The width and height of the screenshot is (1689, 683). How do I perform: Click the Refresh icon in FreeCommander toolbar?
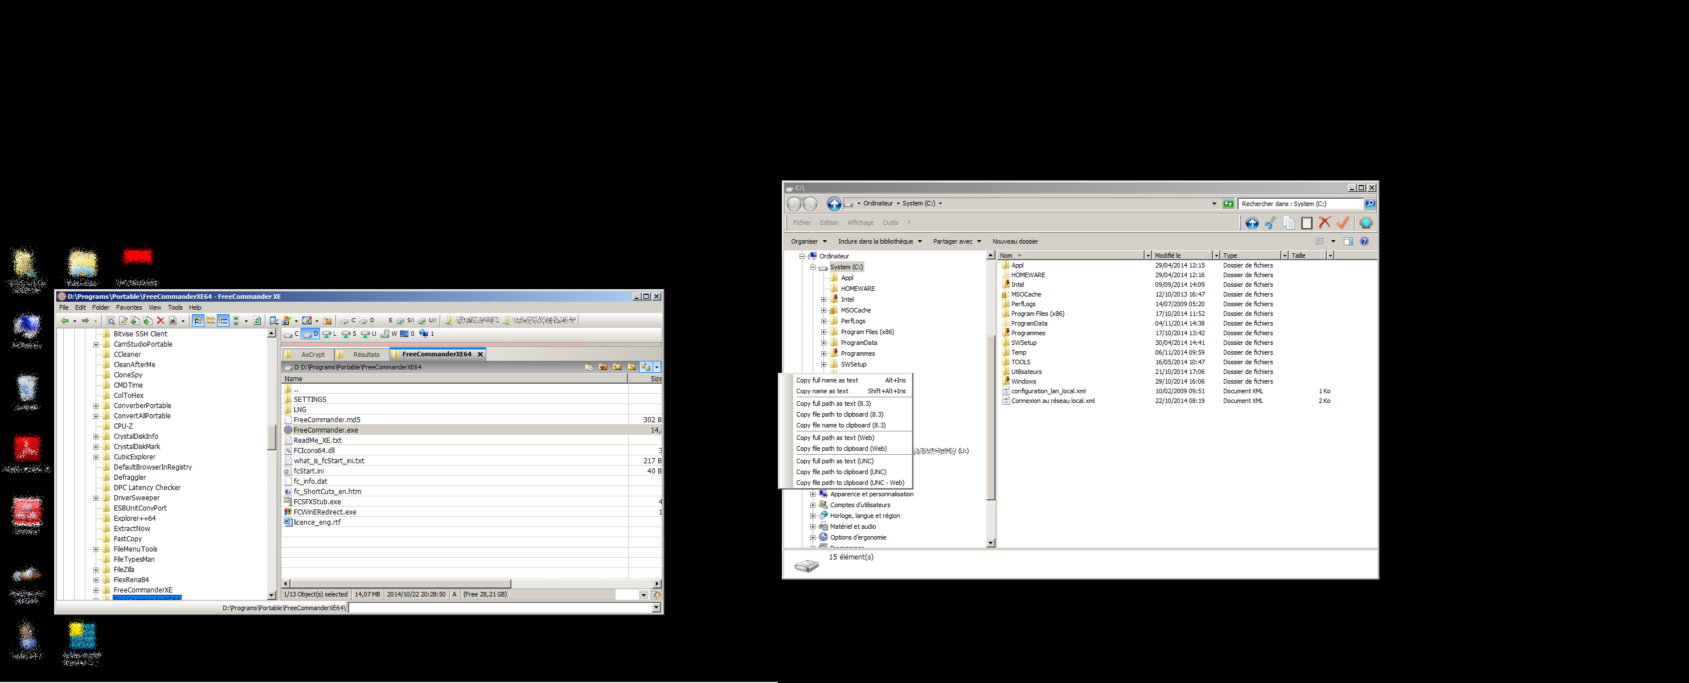tap(257, 320)
